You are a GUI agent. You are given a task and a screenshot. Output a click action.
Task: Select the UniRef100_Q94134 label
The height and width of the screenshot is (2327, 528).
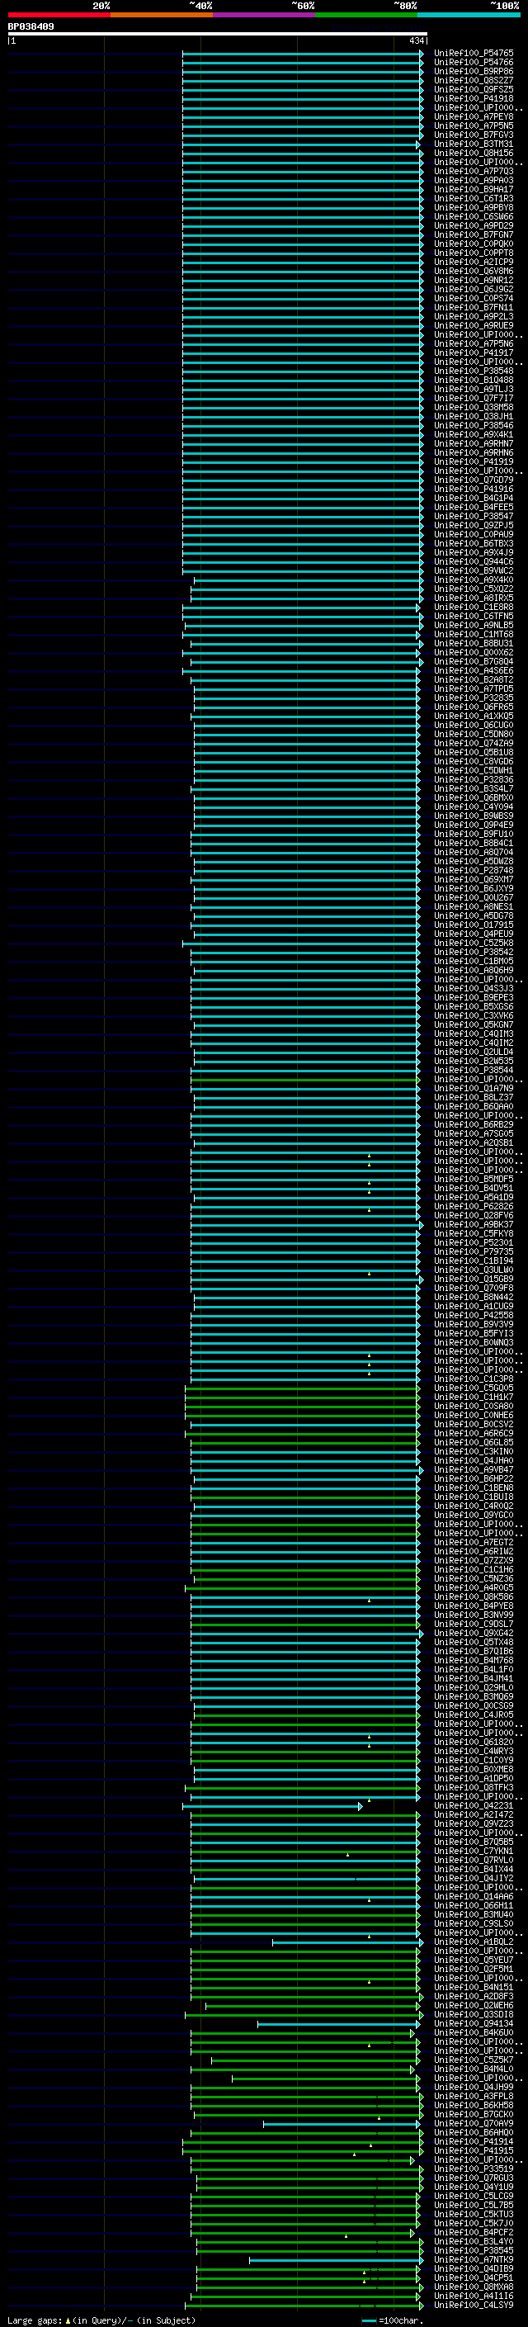(x=474, y=2023)
